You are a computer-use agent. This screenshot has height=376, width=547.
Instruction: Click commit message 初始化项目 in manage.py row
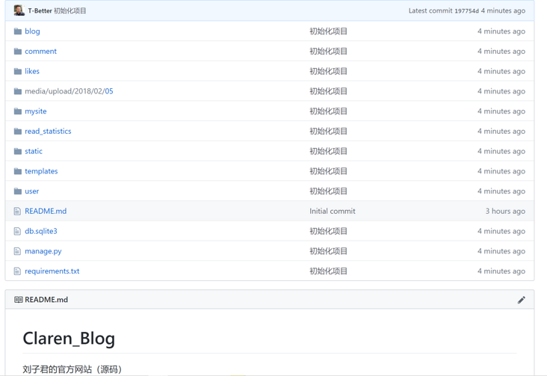tap(328, 251)
